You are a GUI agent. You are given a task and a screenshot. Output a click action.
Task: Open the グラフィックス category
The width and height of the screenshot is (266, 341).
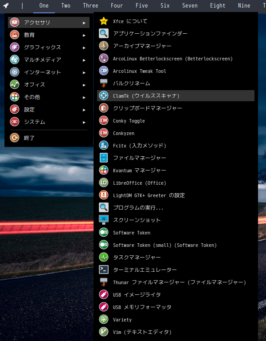pos(49,47)
